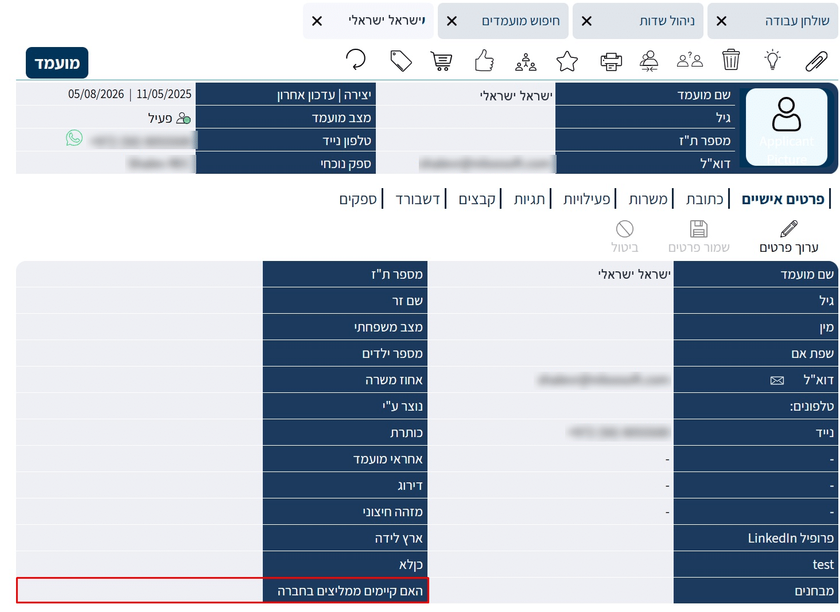
Task: Click the מצב משפחתי field label
Action: pyautogui.click(x=388, y=327)
